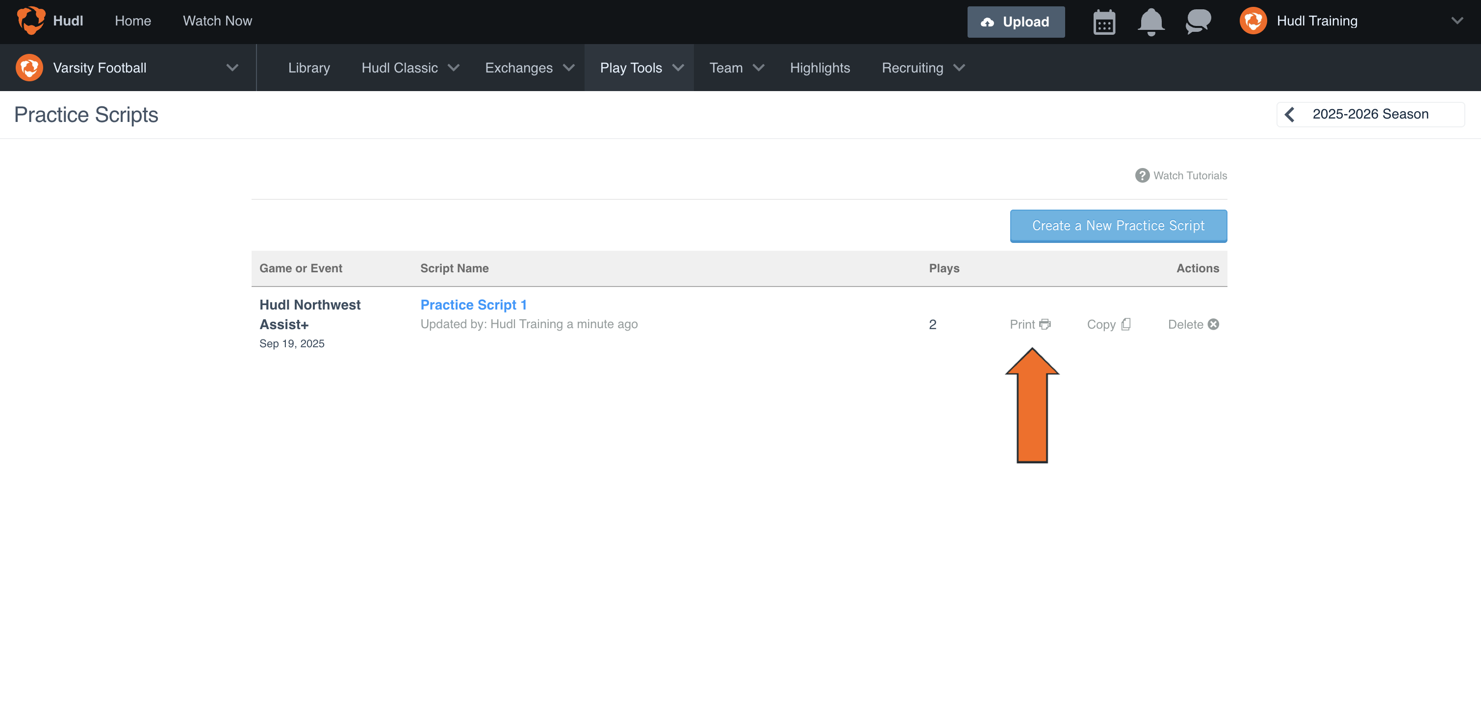Click the Upload button
The width and height of the screenshot is (1481, 717).
pos(1015,22)
